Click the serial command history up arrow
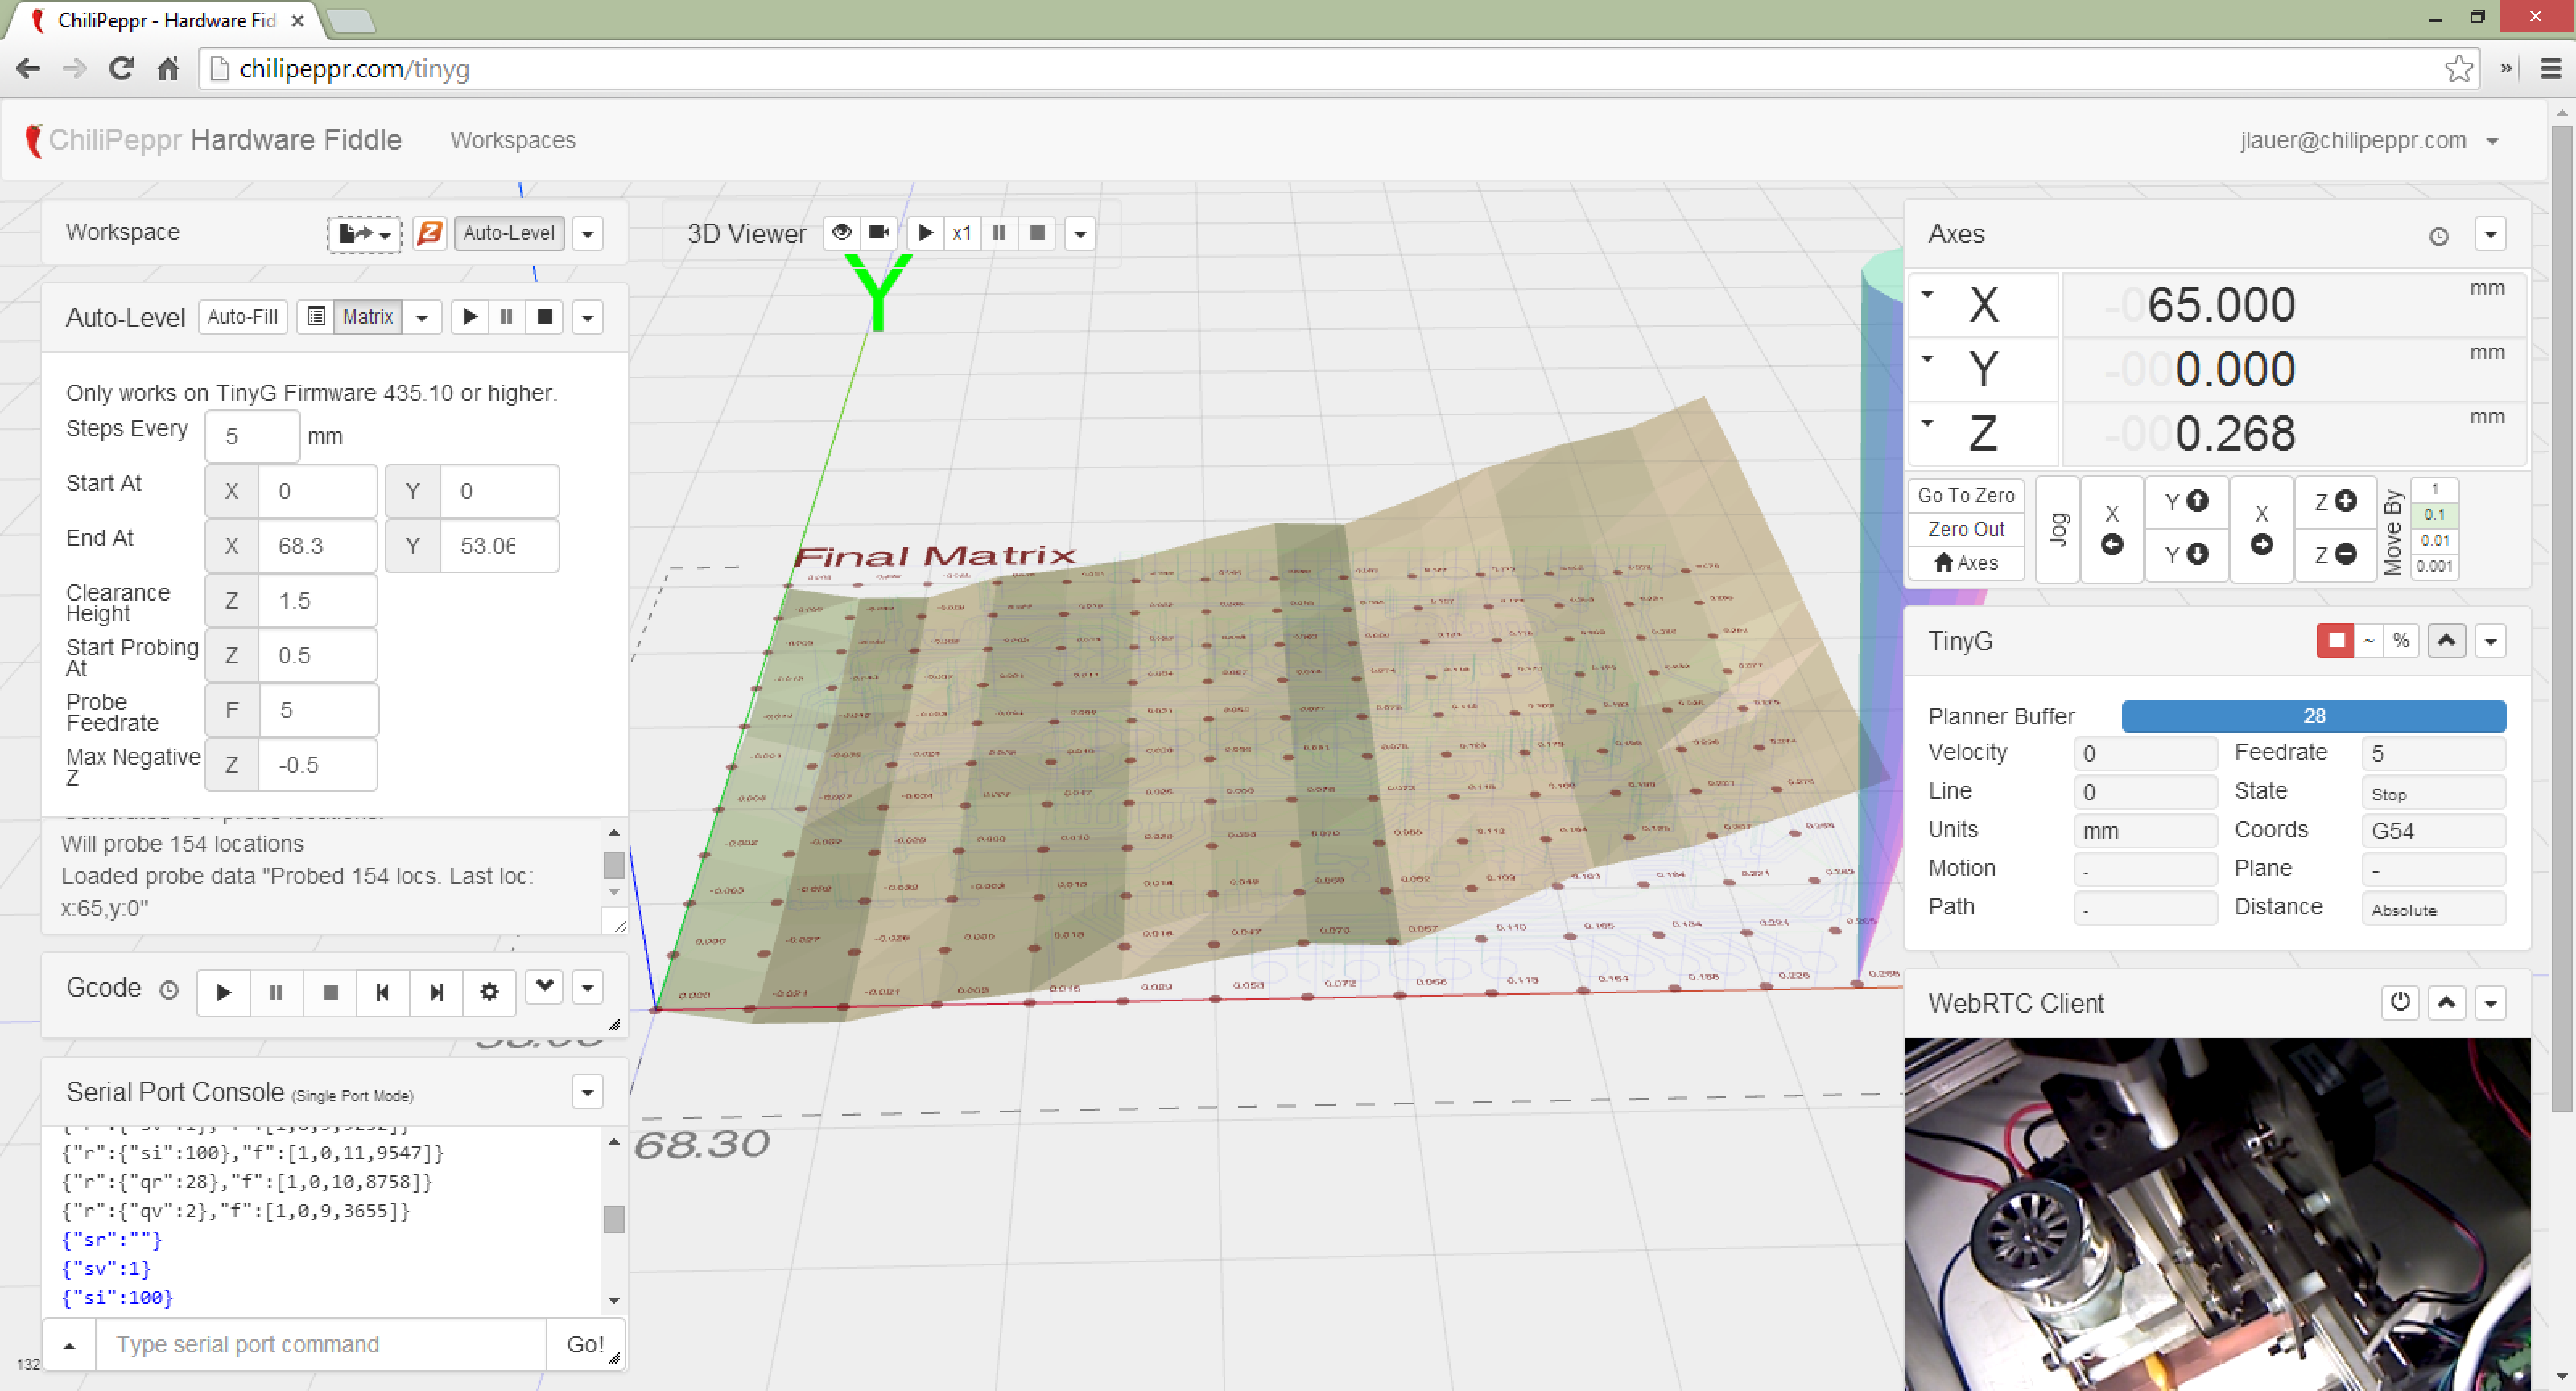2576x1391 pixels. pyautogui.click(x=69, y=1345)
